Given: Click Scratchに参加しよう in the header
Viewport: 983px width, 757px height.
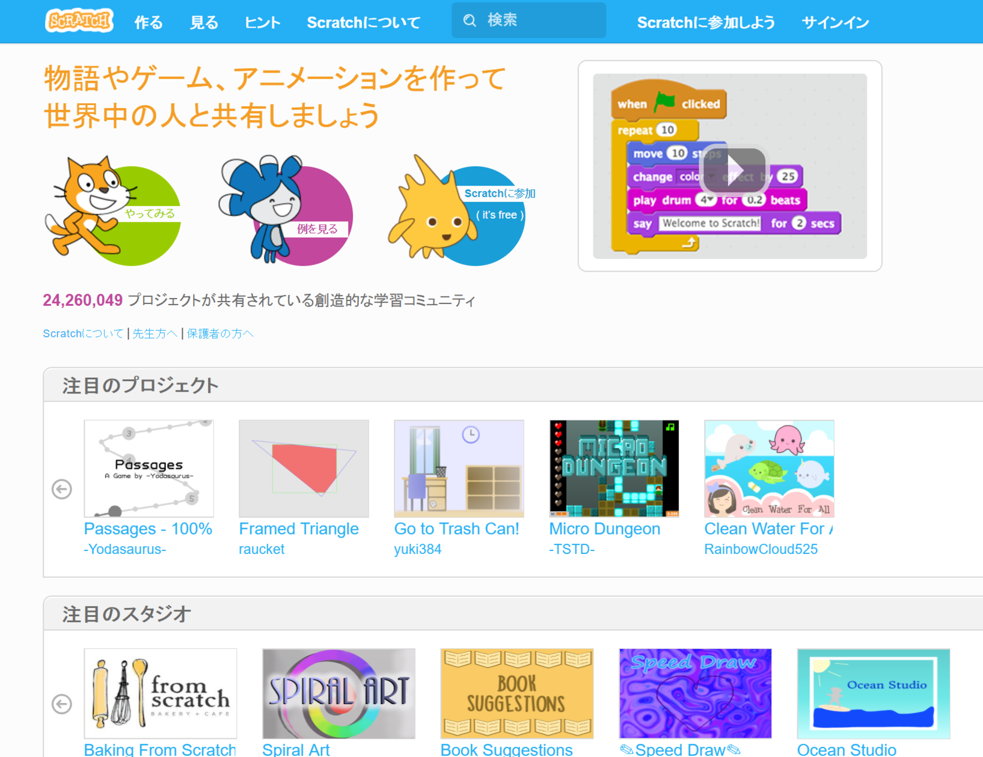Looking at the screenshot, I should click(706, 23).
